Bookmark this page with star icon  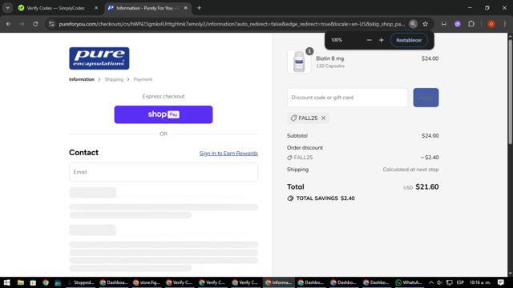point(425,24)
